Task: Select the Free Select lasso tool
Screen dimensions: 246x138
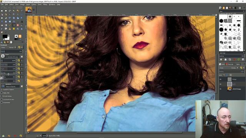Action: [10, 11]
